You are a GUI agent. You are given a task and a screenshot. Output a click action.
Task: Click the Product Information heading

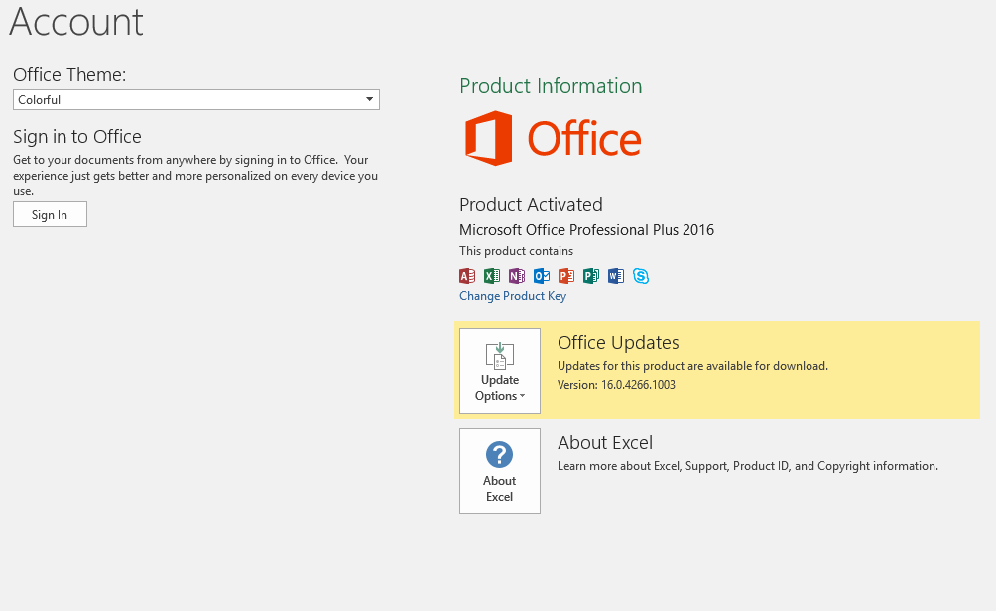pyautogui.click(x=551, y=86)
